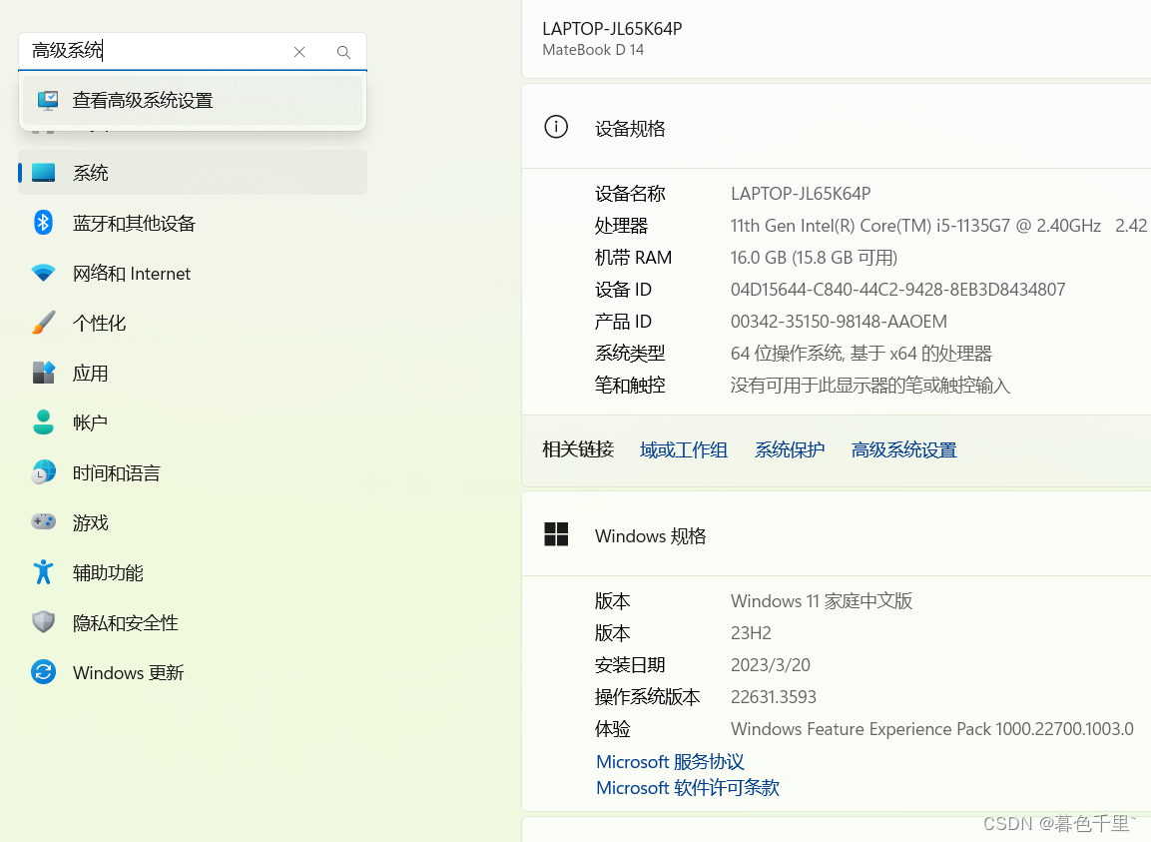Click the magnifier search icon
This screenshot has height=842, width=1151.
click(x=343, y=52)
